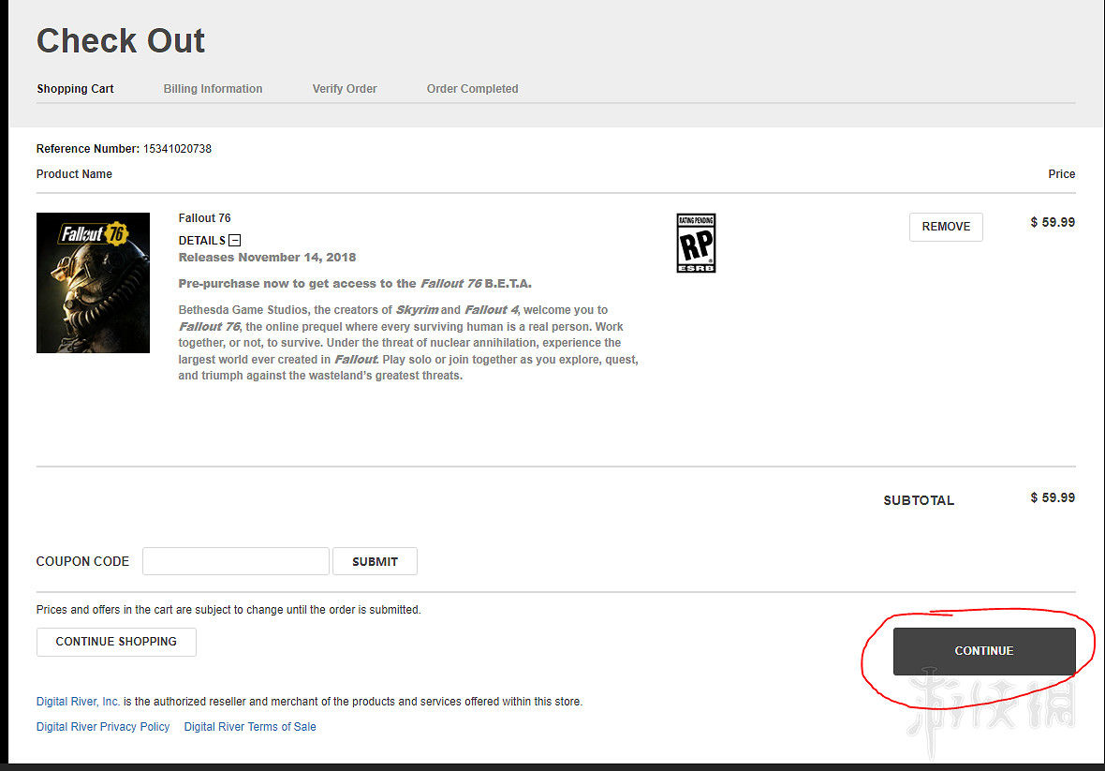This screenshot has width=1105, height=771.
Task: Click into the coupon code field
Action: click(x=236, y=561)
